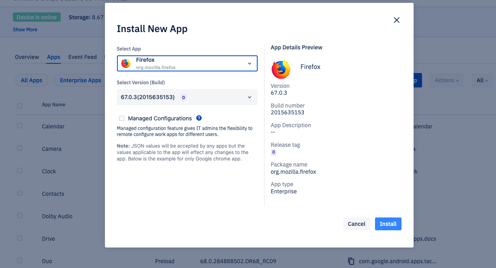
Task: Open the Select App Firefox dropdown
Action: 187,63
